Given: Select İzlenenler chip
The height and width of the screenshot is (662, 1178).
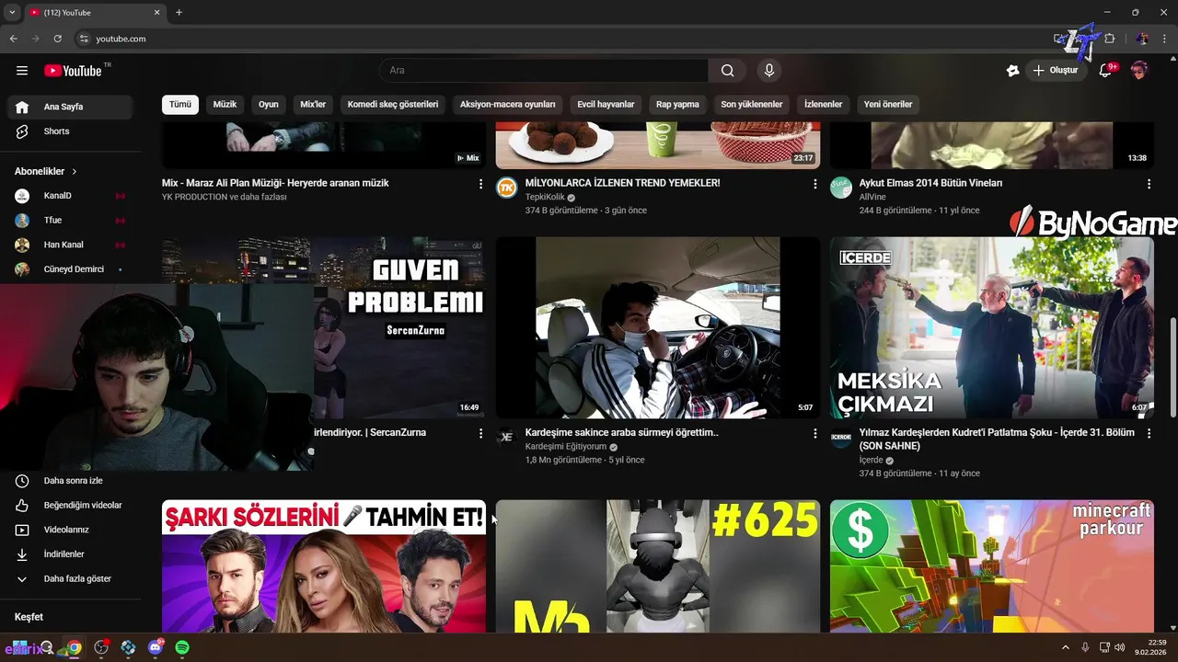Looking at the screenshot, I should point(824,105).
